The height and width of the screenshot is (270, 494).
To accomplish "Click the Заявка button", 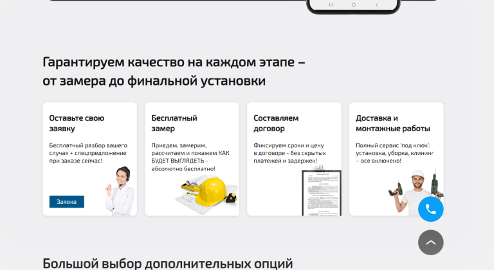I will click(x=67, y=202).
